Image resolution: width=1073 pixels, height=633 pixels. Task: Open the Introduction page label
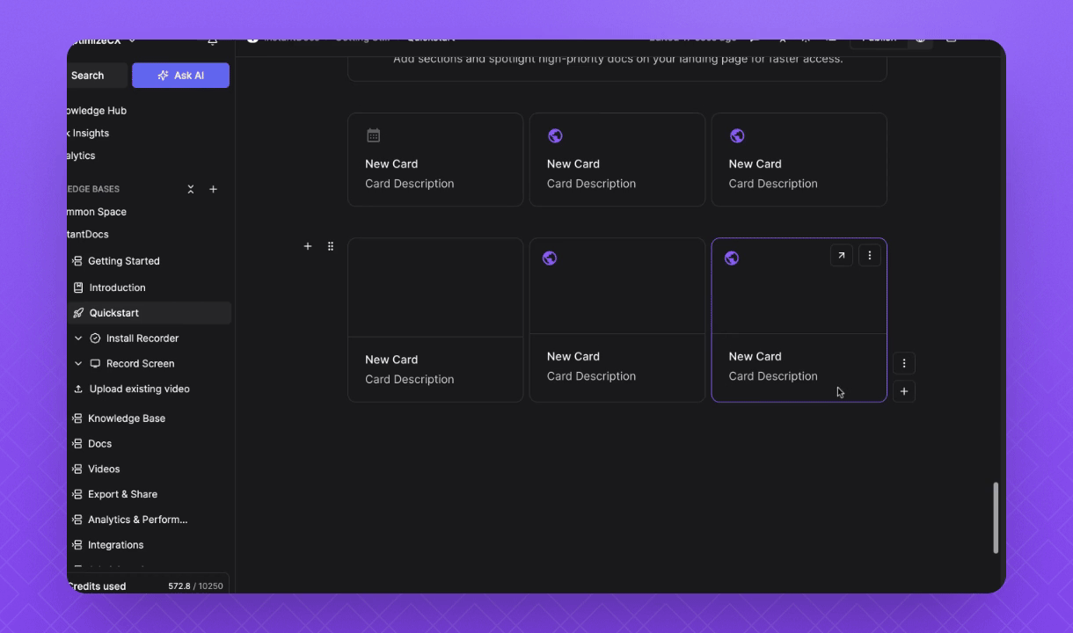pyautogui.click(x=118, y=287)
